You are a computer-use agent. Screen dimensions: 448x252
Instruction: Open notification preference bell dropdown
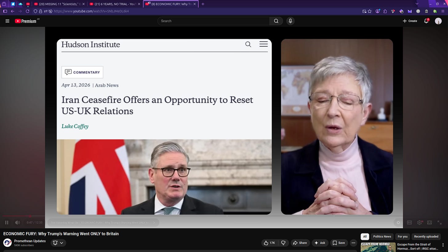pyautogui.click(x=58, y=243)
